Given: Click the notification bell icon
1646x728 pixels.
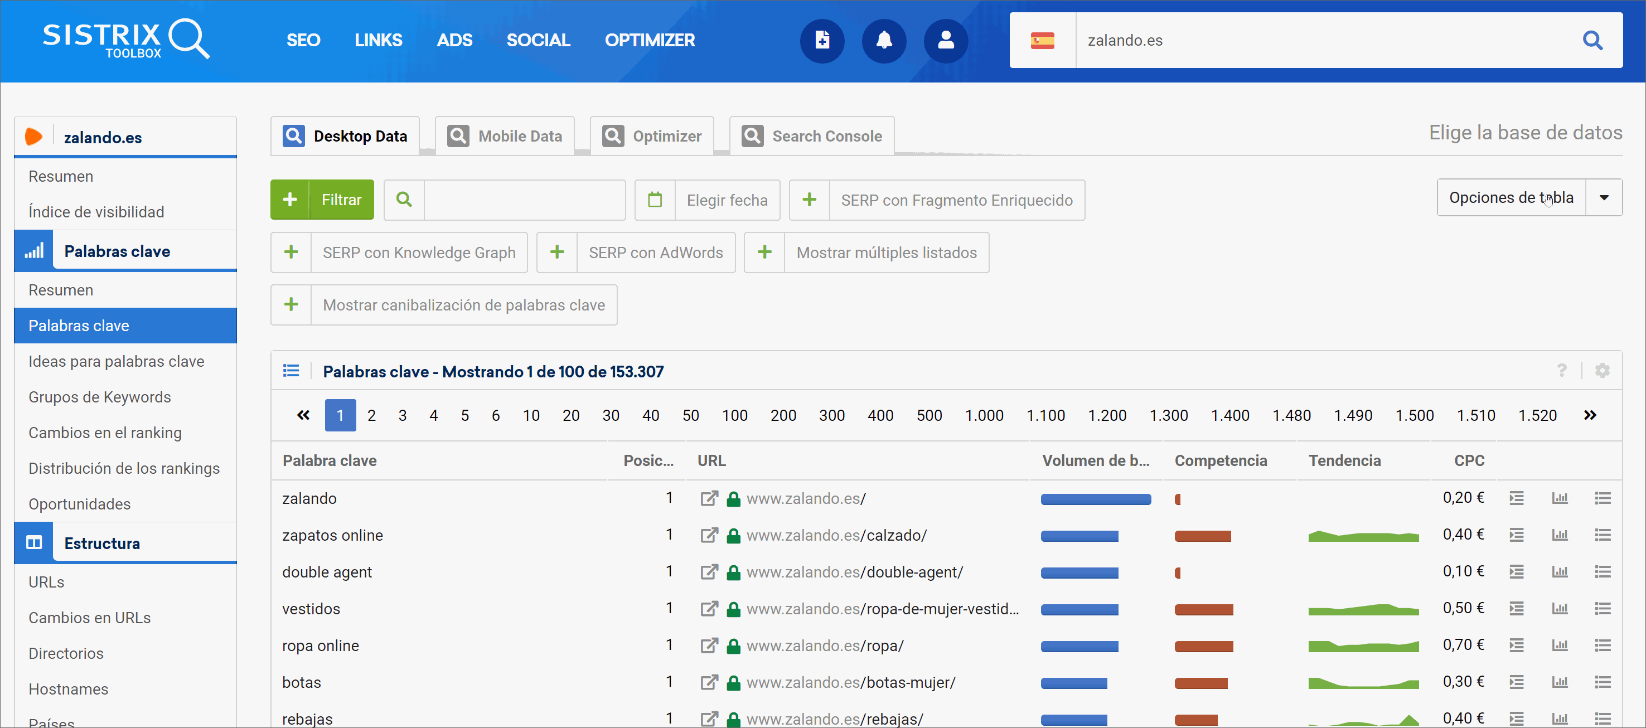Looking at the screenshot, I should 884,40.
